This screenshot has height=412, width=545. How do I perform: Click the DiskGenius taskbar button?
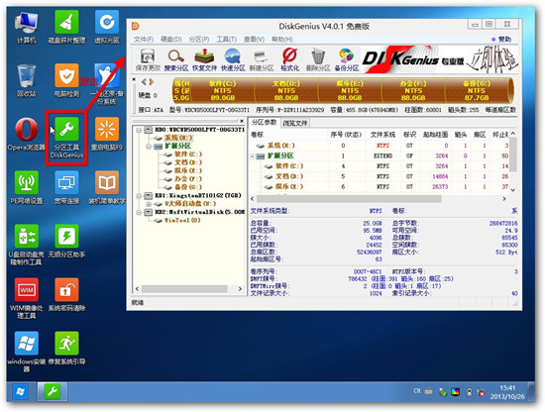coord(52,392)
